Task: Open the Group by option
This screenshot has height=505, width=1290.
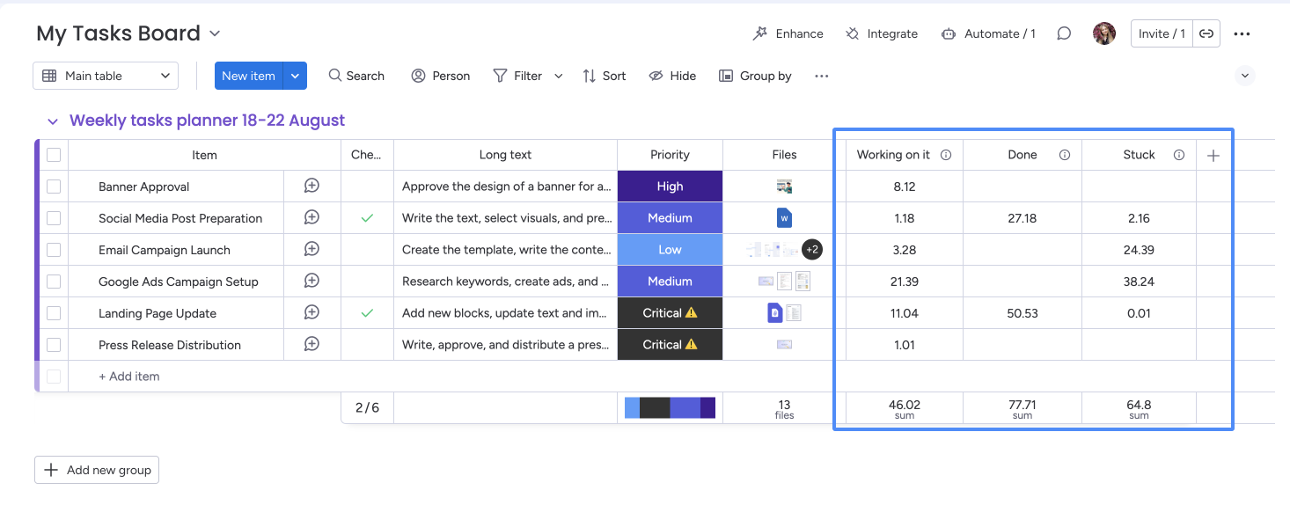Action: [x=755, y=76]
